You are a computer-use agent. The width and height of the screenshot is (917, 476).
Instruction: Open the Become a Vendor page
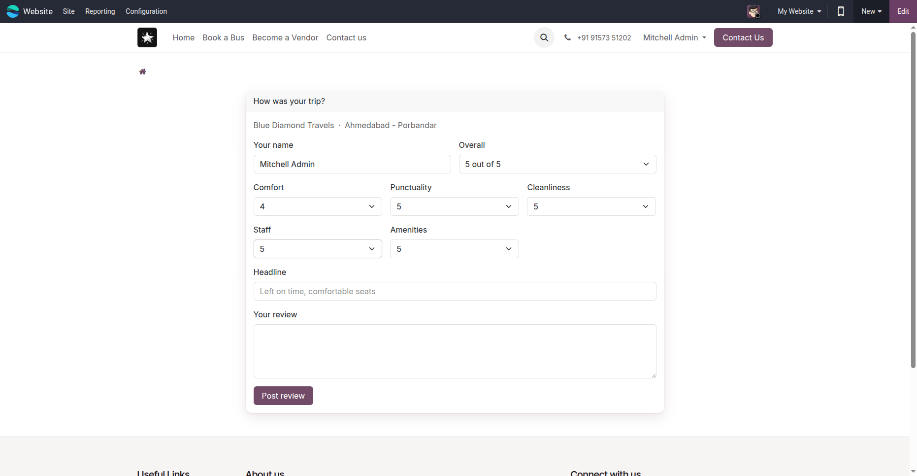coord(285,38)
